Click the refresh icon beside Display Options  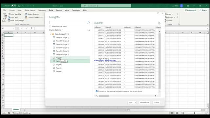point(89,30)
